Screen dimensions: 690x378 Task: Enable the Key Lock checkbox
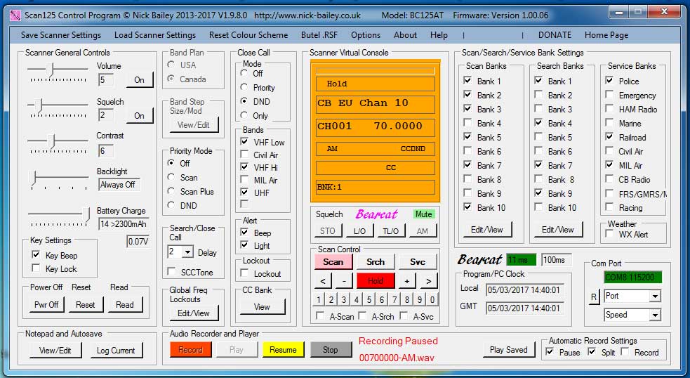tap(36, 268)
